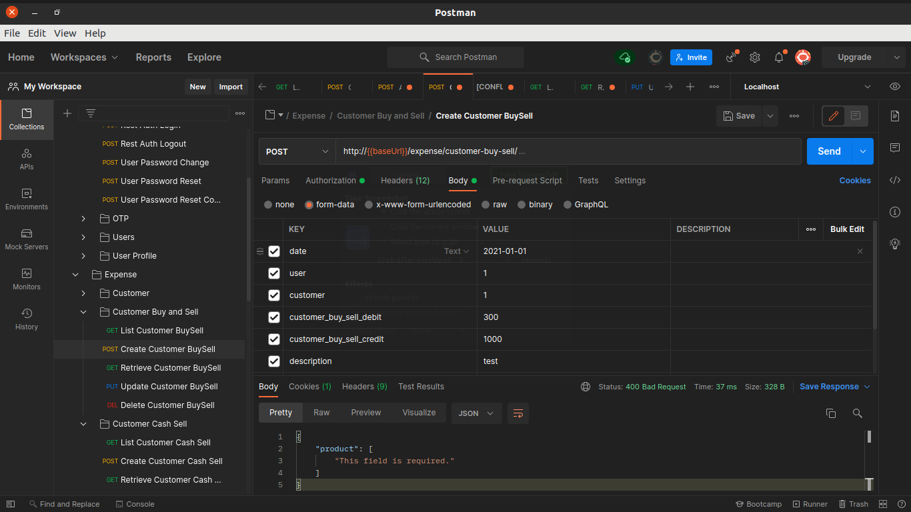Image resolution: width=911 pixels, height=512 pixels.
Task: Click the Import button
Action: 231,87
